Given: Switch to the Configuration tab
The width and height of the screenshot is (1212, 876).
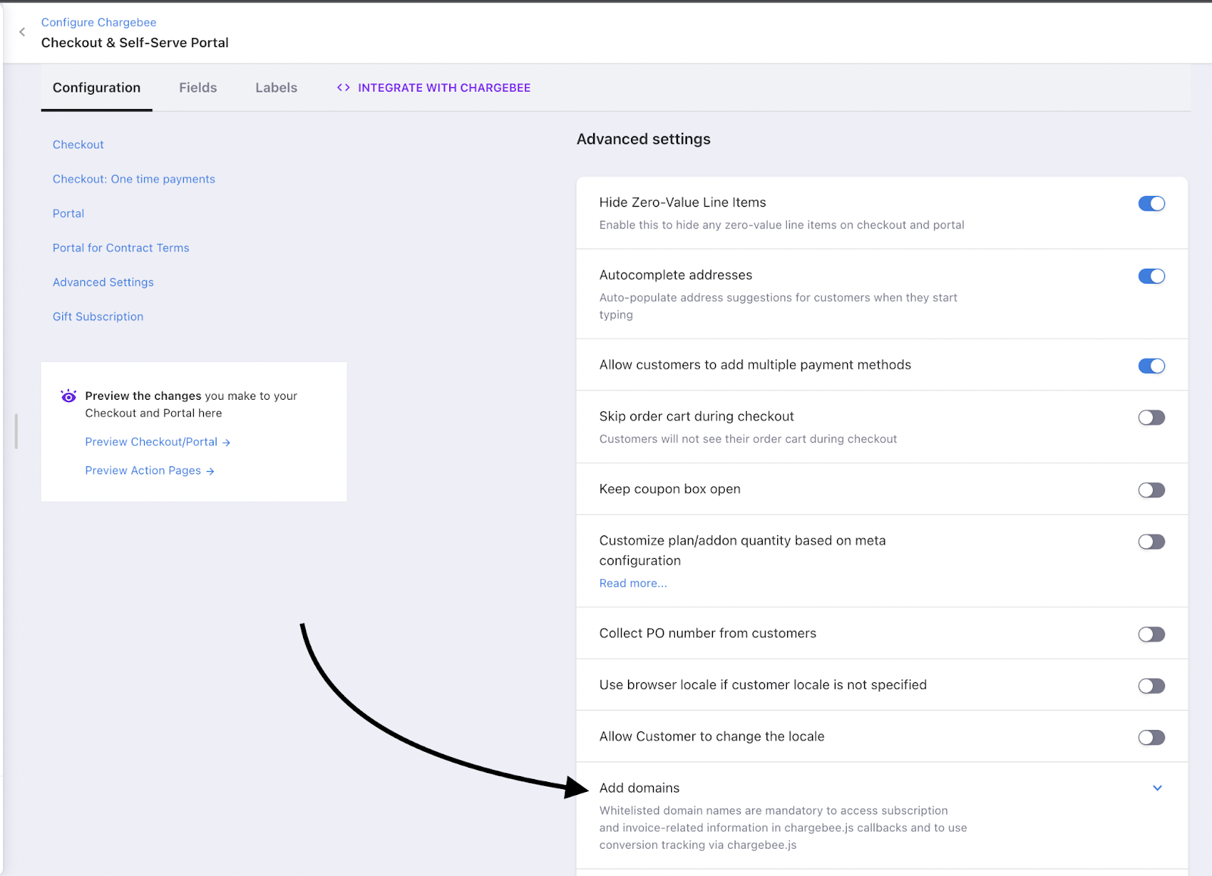Looking at the screenshot, I should tap(96, 88).
